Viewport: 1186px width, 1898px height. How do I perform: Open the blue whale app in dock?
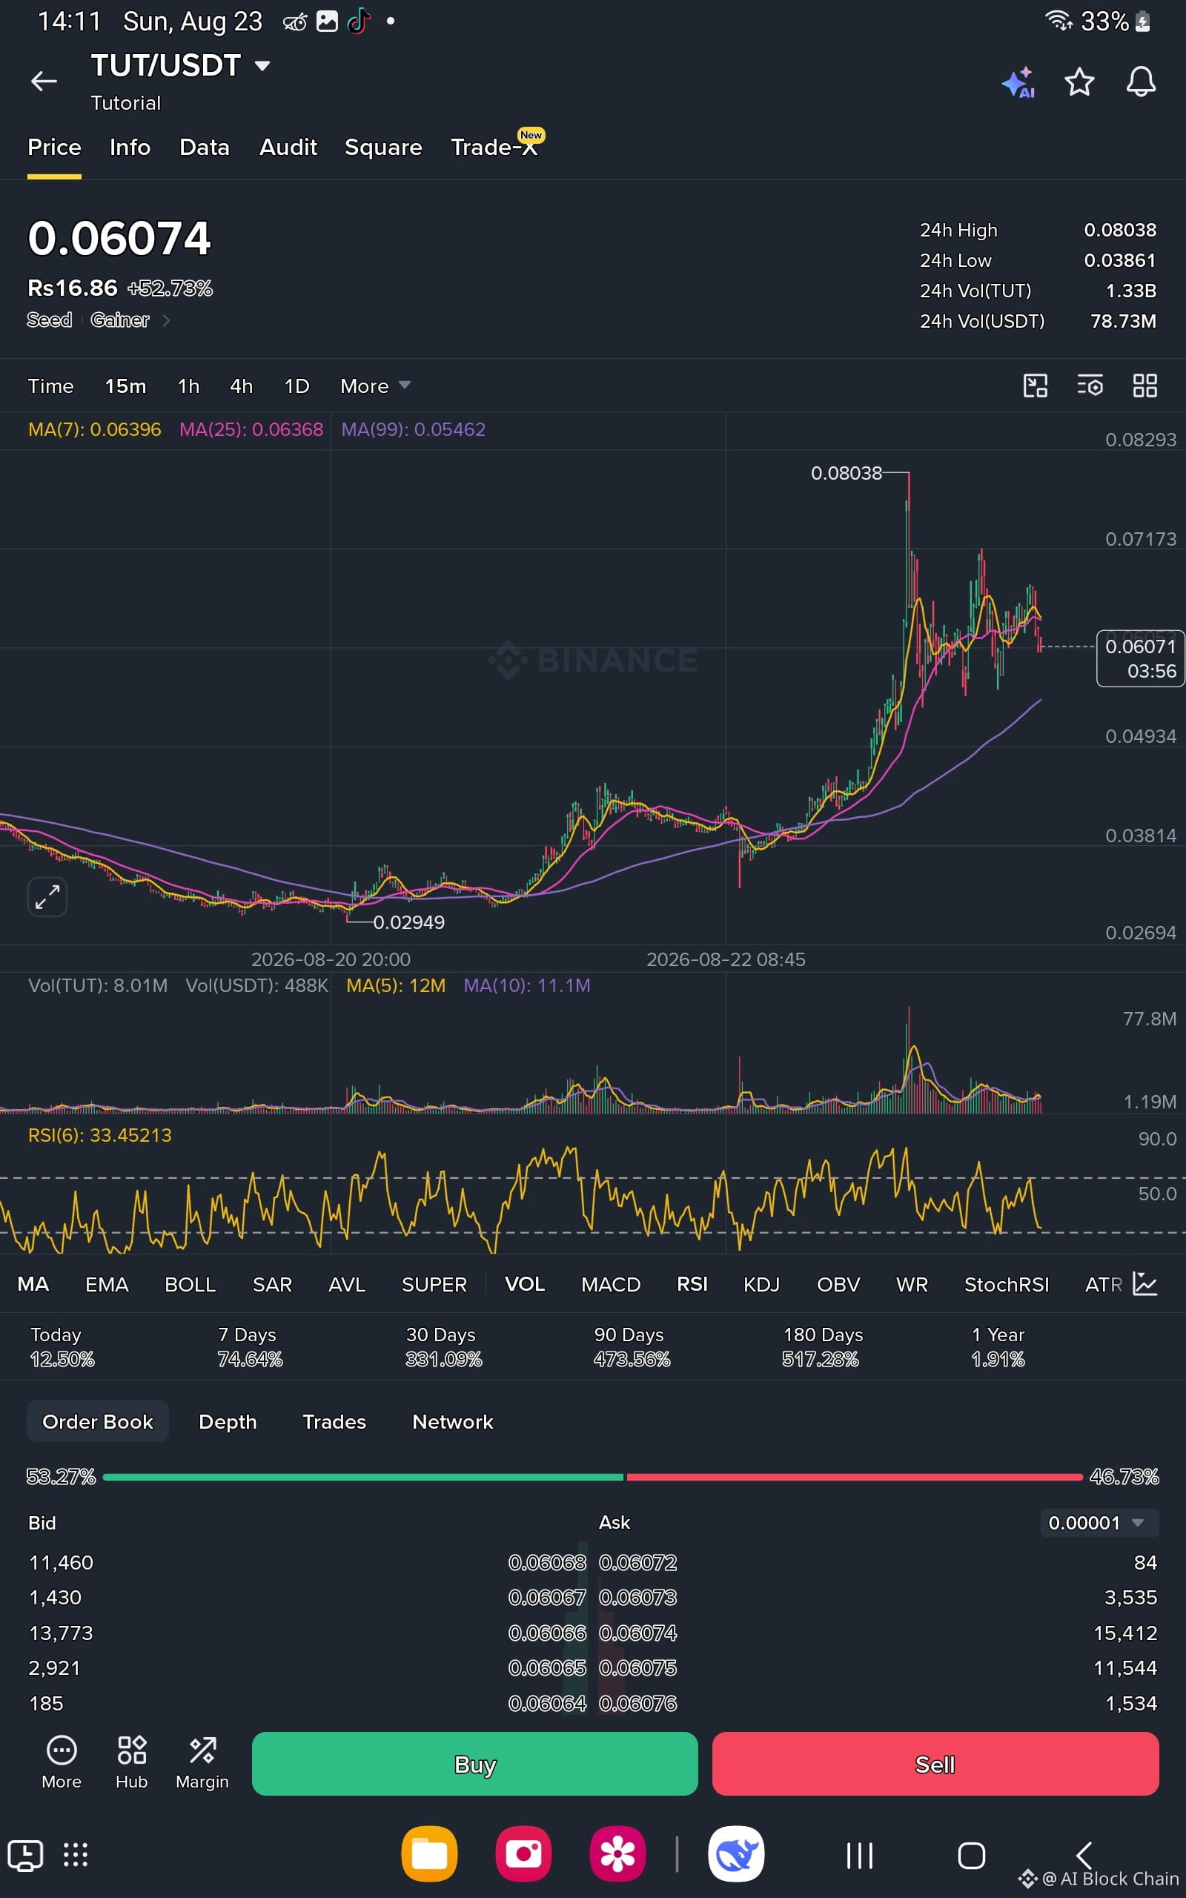point(736,1854)
